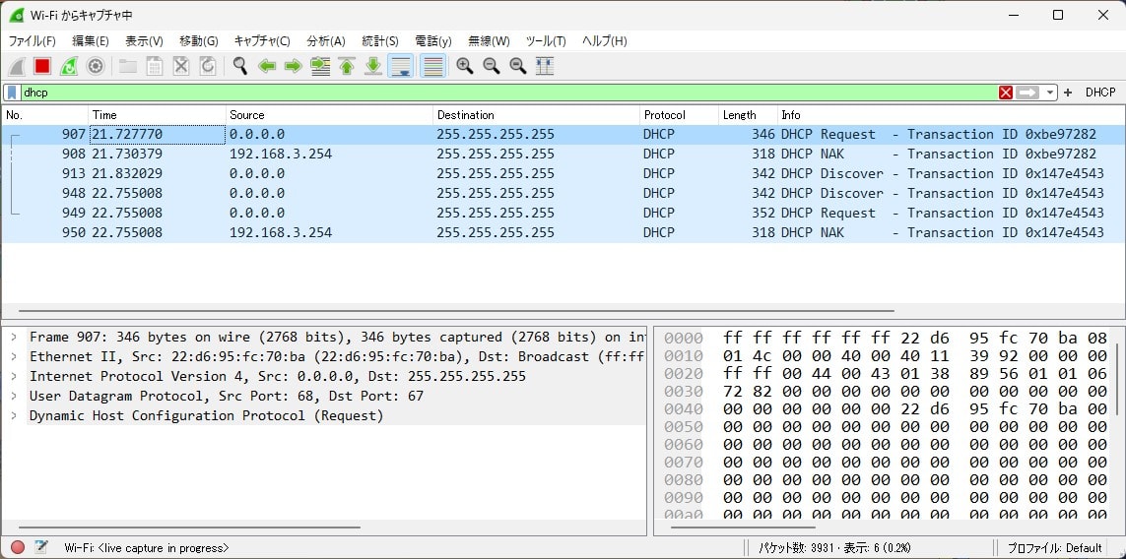
Task: Sort by the No. column header
Action: [x=45, y=115]
